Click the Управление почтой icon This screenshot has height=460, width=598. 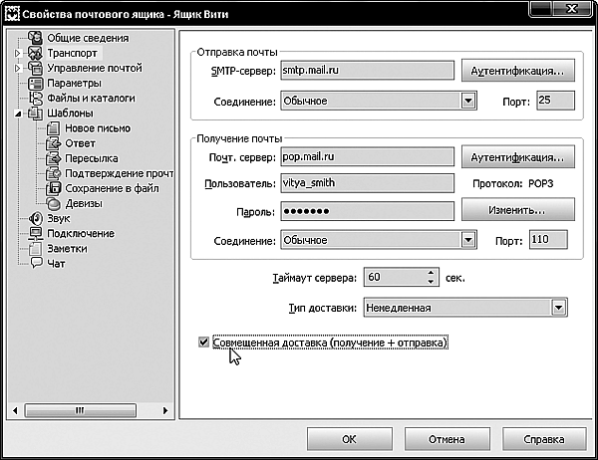[37, 68]
